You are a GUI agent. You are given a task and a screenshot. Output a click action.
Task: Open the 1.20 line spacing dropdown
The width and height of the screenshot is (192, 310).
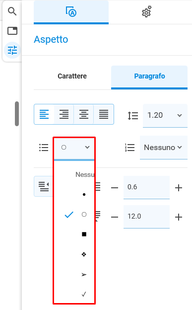(165, 115)
